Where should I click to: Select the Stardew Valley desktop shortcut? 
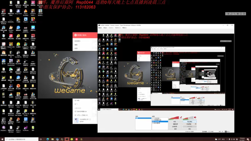click(11, 29)
